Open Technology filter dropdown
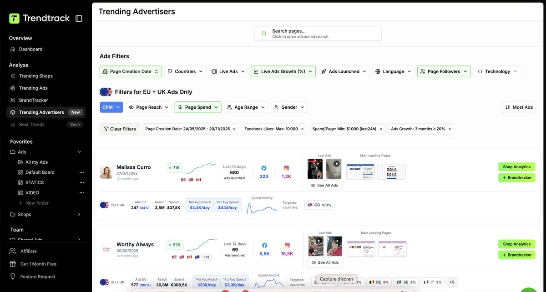Screen dimensions: 546x292 497,71
